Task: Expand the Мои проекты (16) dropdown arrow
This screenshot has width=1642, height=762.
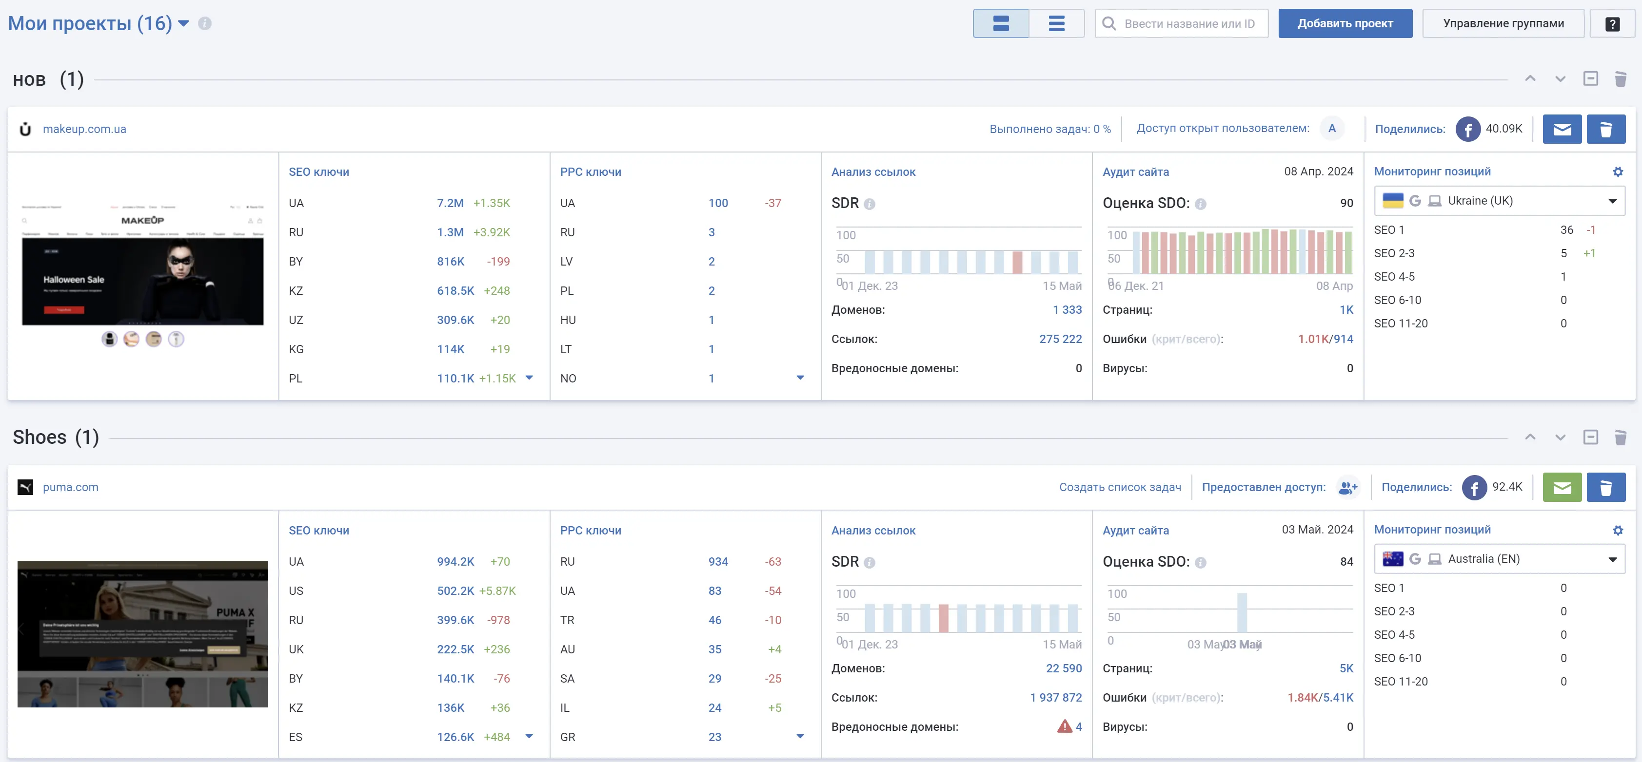Action: tap(183, 23)
